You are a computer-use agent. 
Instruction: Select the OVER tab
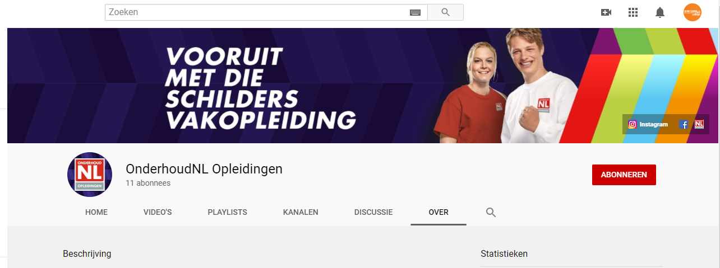click(x=439, y=213)
